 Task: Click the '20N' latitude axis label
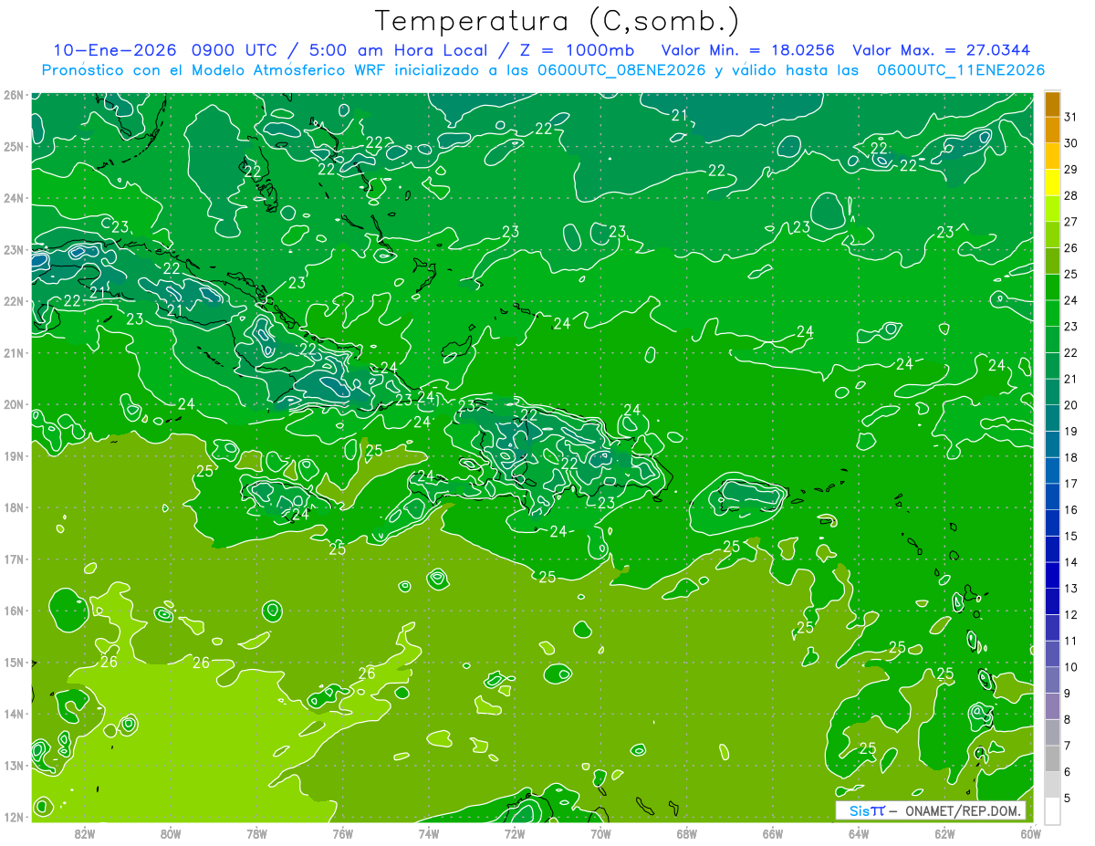[x=13, y=404]
